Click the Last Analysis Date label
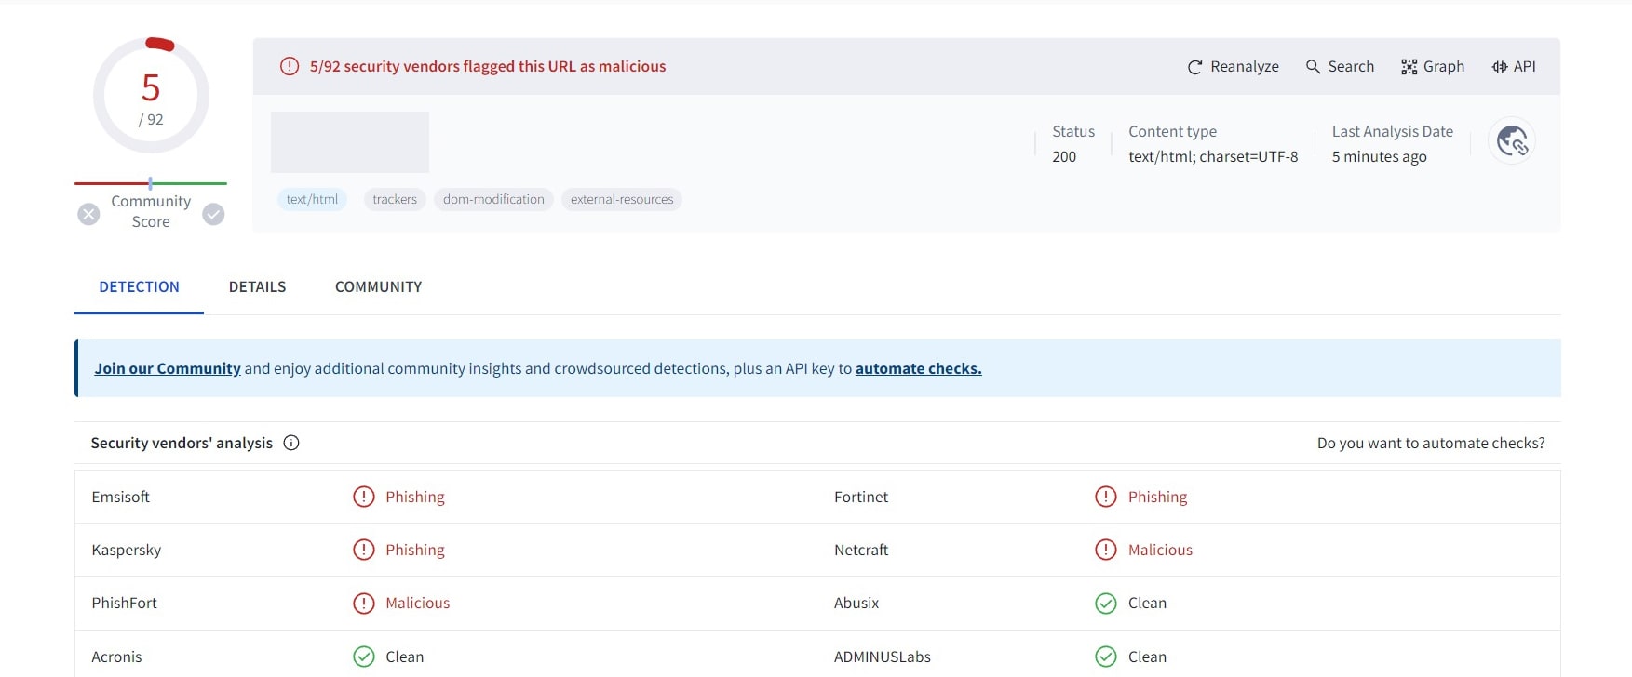This screenshot has width=1632, height=677. [x=1392, y=131]
